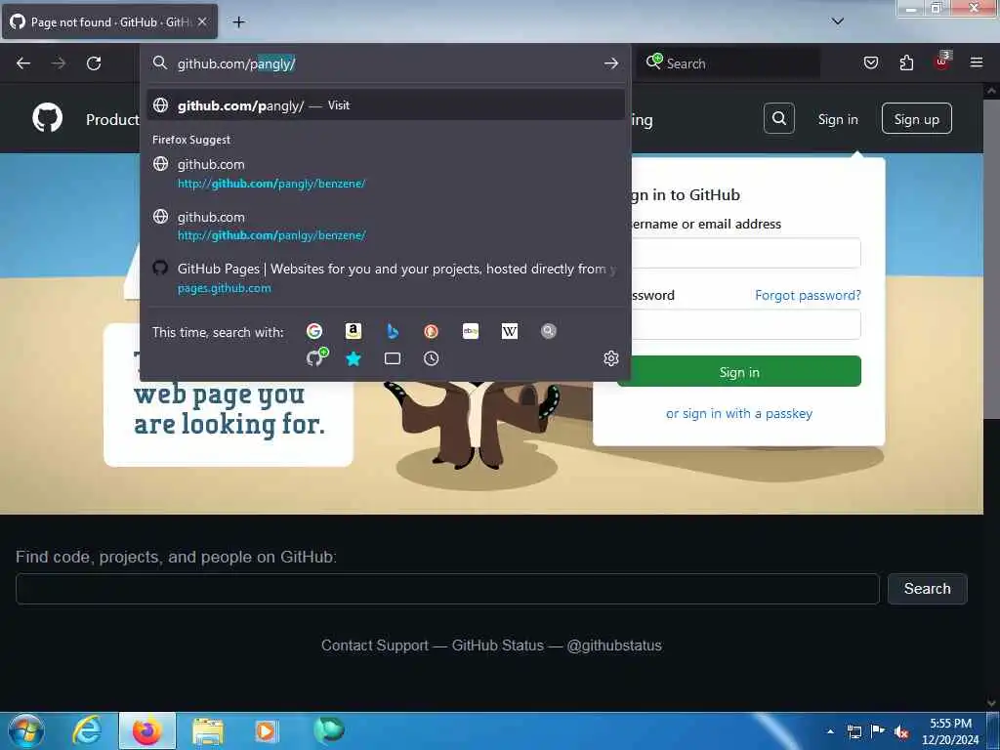Click the address bar URL text

coord(236,63)
